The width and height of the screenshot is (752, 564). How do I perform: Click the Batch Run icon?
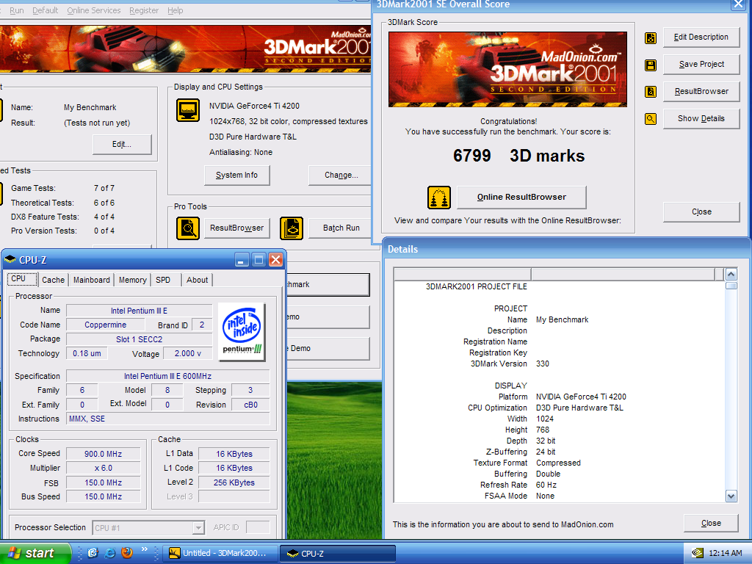[x=292, y=228]
